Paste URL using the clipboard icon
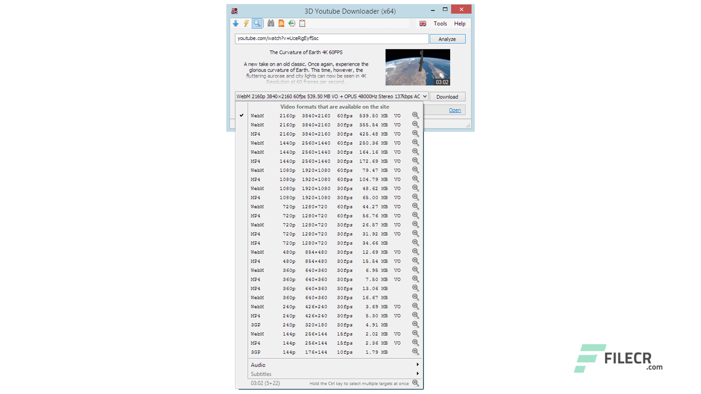 pyautogui.click(x=302, y=23)
